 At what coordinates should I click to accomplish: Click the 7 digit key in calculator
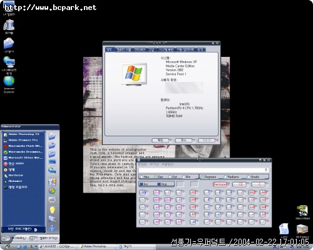[x=207, y=192]
